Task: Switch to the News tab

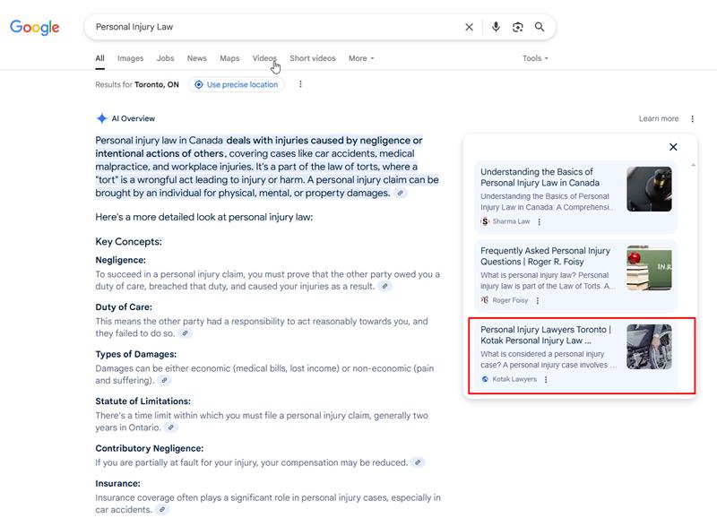Action: 196,58
